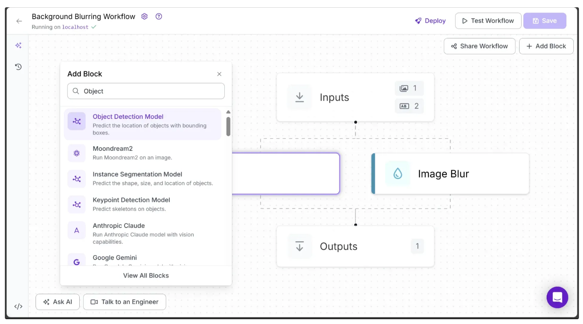Open workflow settings gear icon

pos(144,17)
